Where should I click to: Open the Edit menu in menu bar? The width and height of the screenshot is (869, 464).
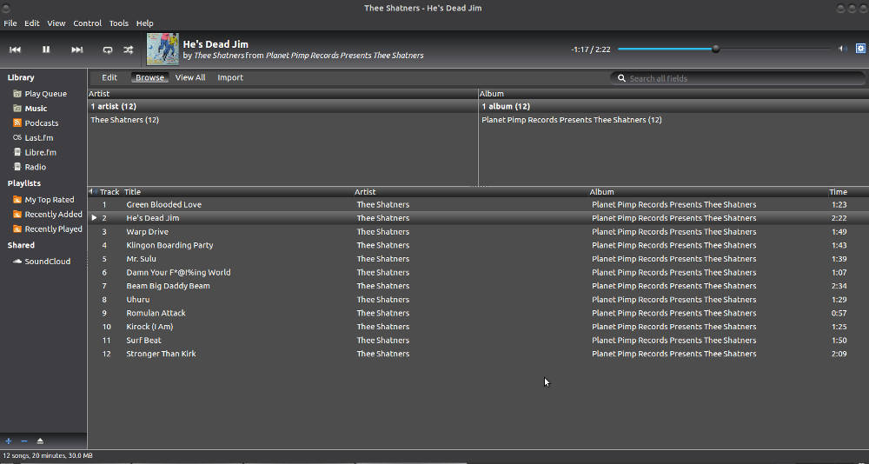31,23
